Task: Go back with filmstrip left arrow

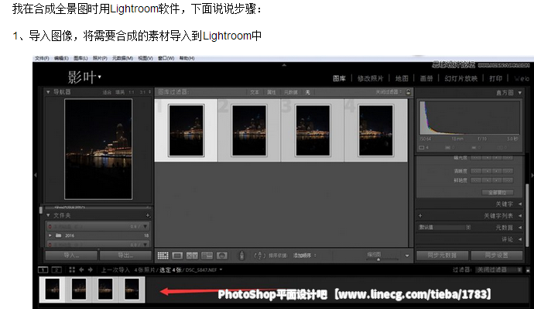Action: pos(81,270)
